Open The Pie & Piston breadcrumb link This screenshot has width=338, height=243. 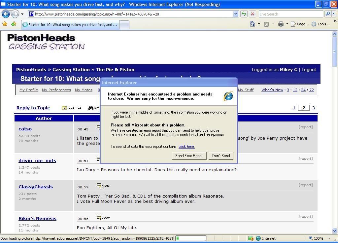(115, 70)
